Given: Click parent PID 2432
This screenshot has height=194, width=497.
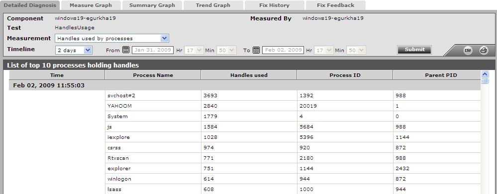Looking at the screenshot, I should (x=402, y=168).
